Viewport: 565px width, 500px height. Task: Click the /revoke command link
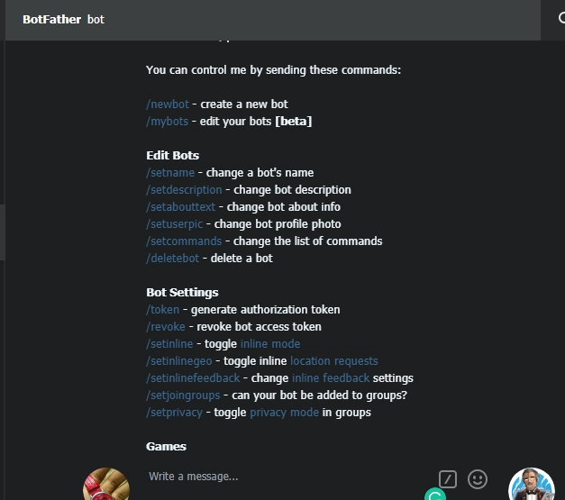click(166, 326)
